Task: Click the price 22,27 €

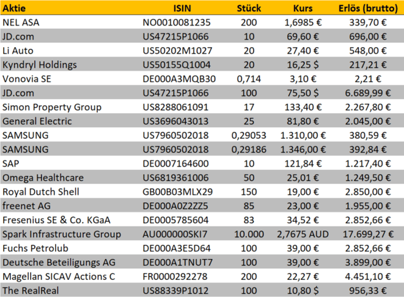Action: [x=303, y=277]
